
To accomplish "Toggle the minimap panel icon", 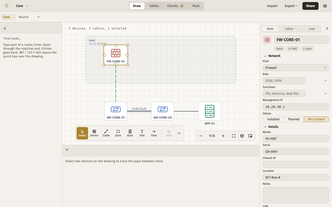I will point(250,136).
